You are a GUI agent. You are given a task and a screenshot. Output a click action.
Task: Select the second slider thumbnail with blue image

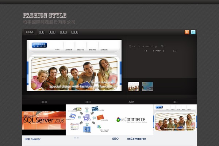pyautogui.click(x=147, y=87)
